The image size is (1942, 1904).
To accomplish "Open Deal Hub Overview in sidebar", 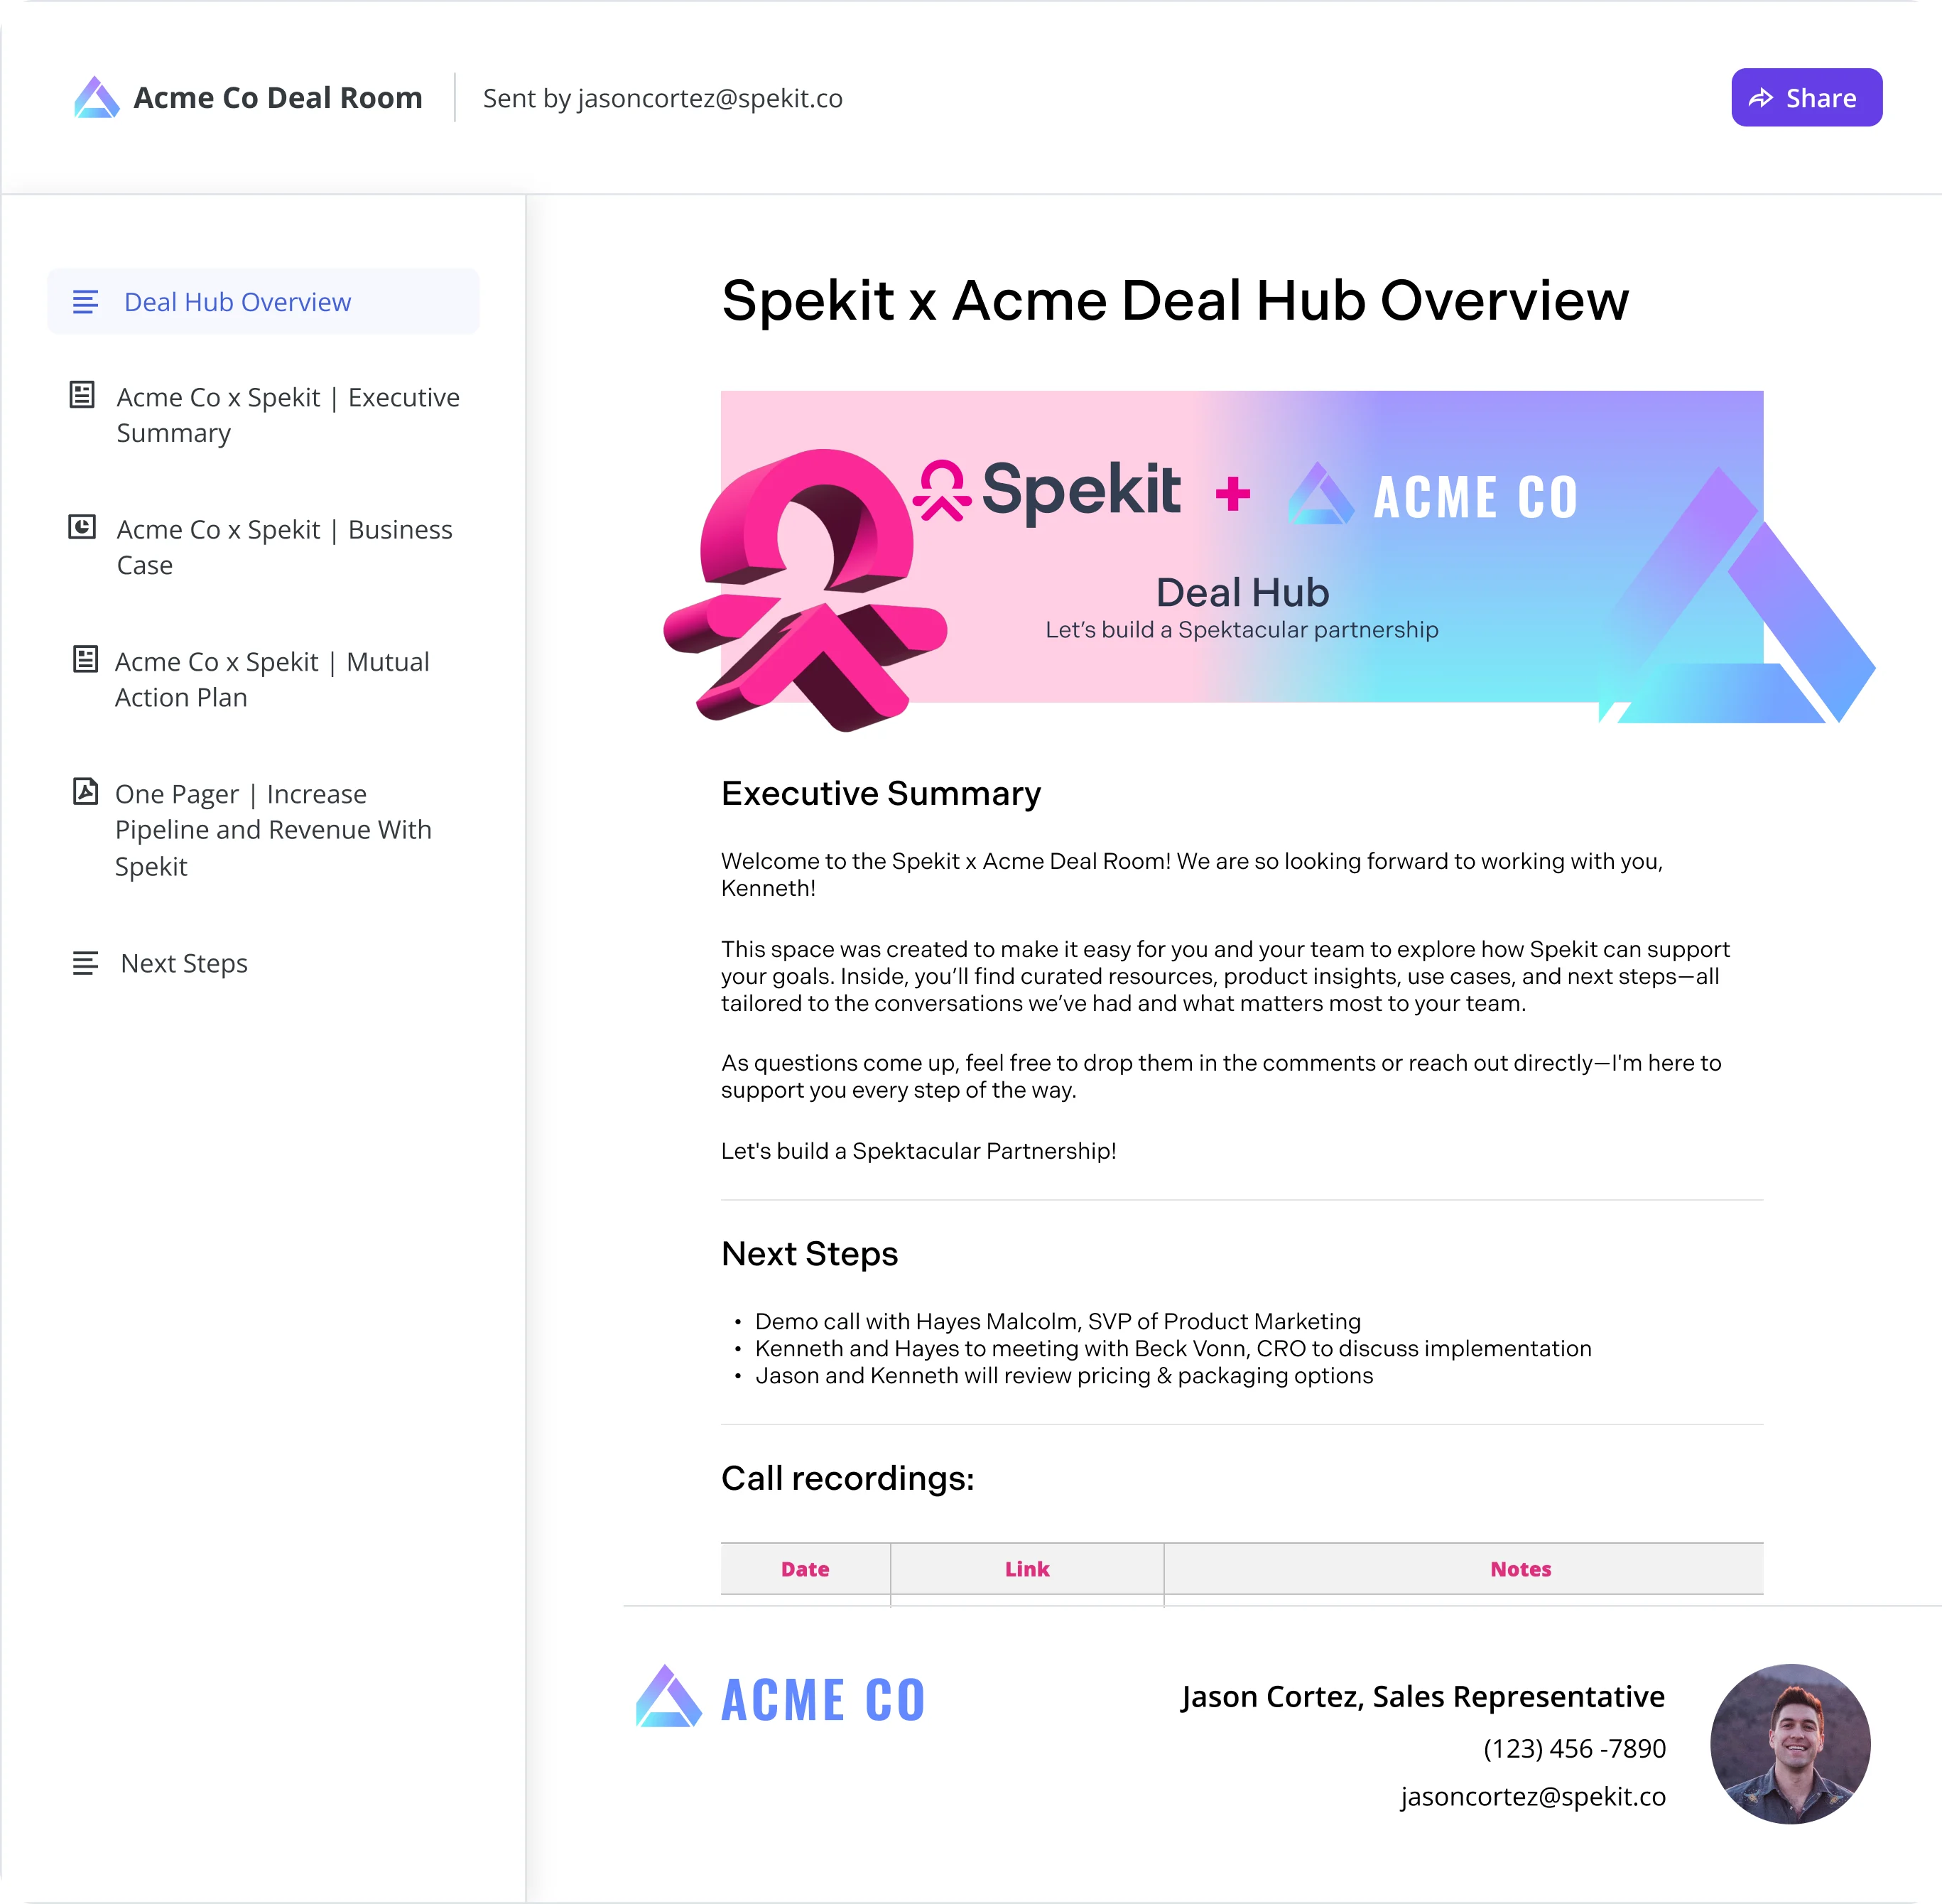I will click(x=263, y=301).
